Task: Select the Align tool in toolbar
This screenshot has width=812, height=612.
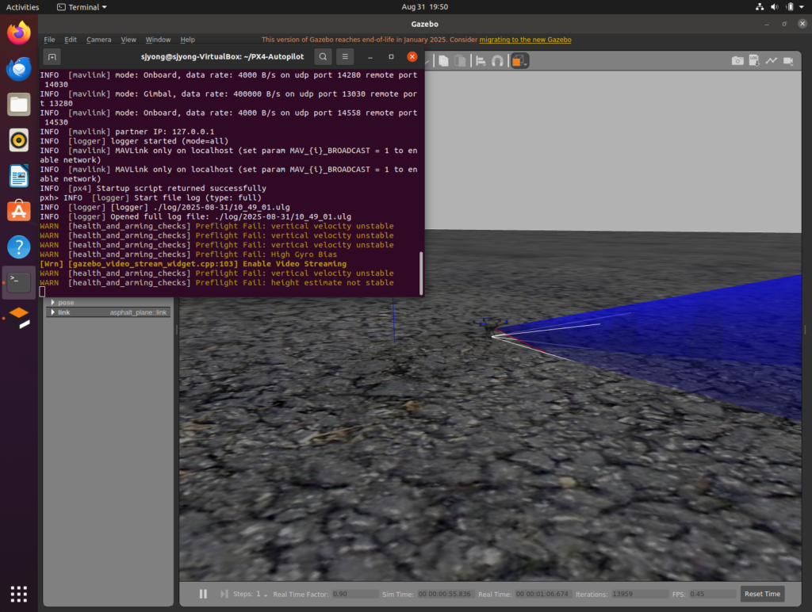Action: pyautogui.click(x=481, y=61)
